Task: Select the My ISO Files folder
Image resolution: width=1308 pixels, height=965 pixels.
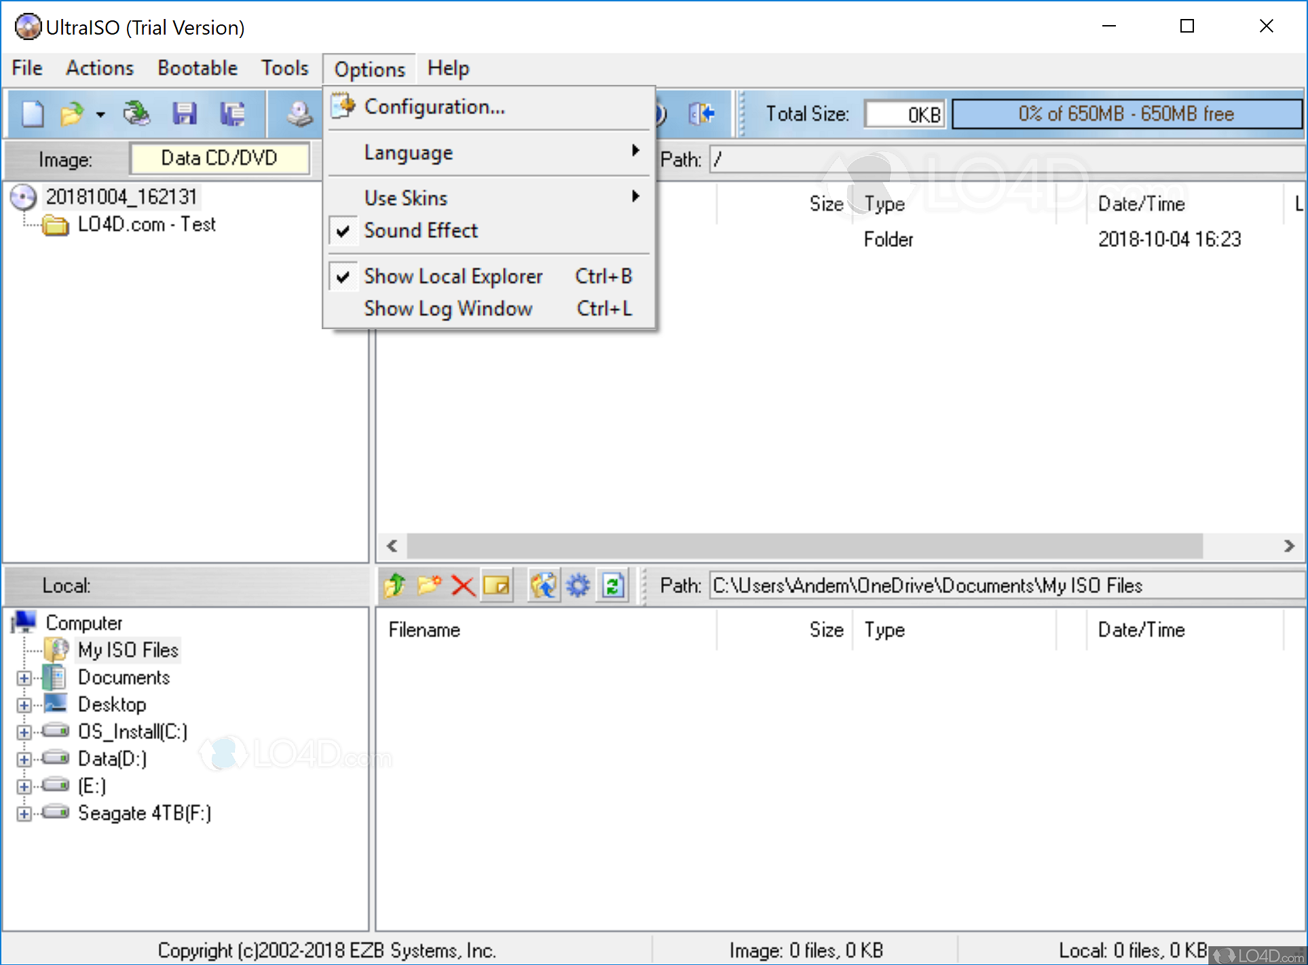Action: [x=128, y=649]
